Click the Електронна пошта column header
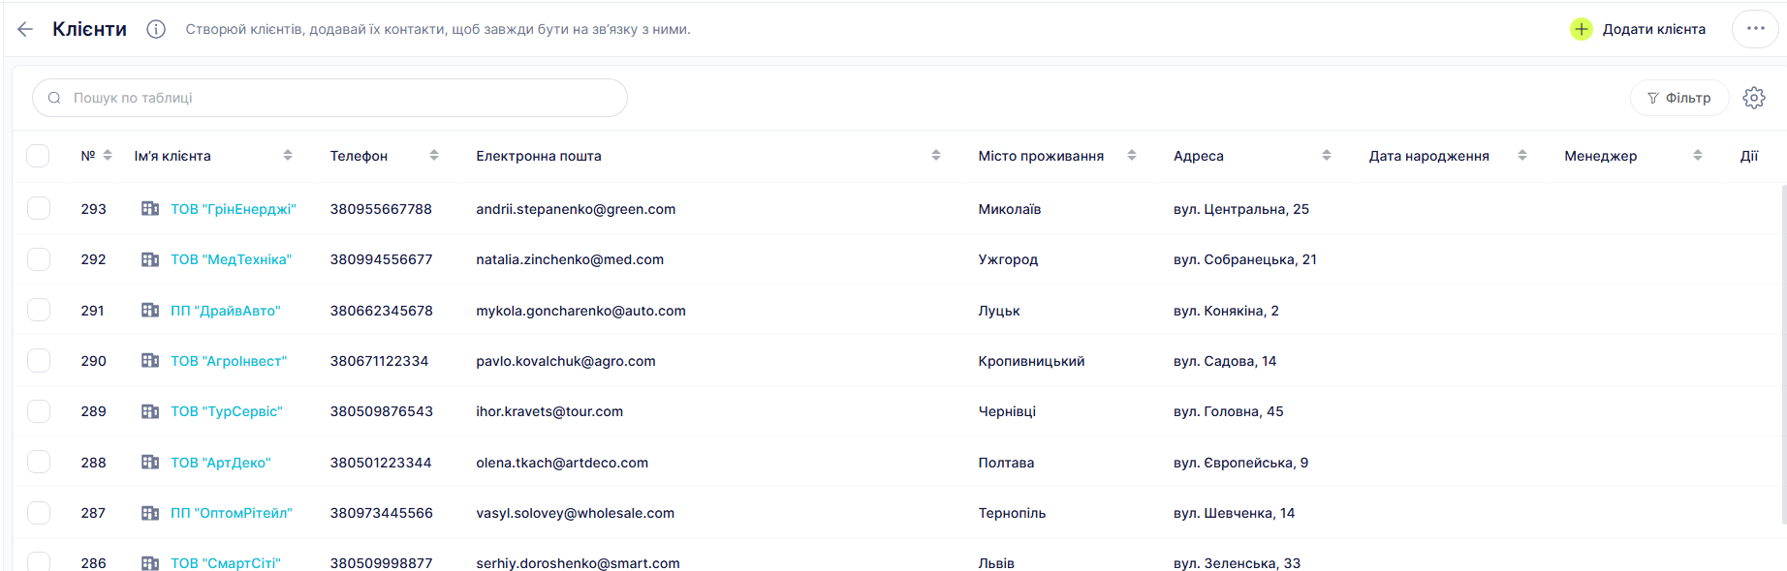 click(x=539, y=156)
